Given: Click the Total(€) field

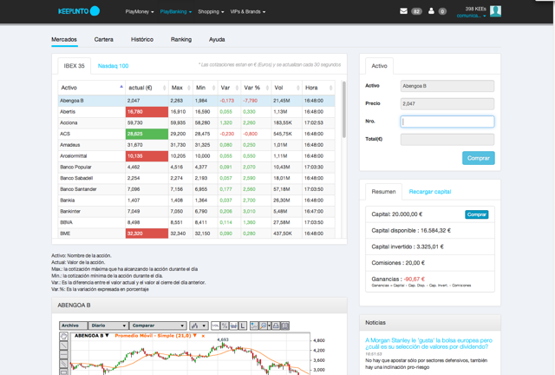Looking at the screenshot, I should (447, 139).
